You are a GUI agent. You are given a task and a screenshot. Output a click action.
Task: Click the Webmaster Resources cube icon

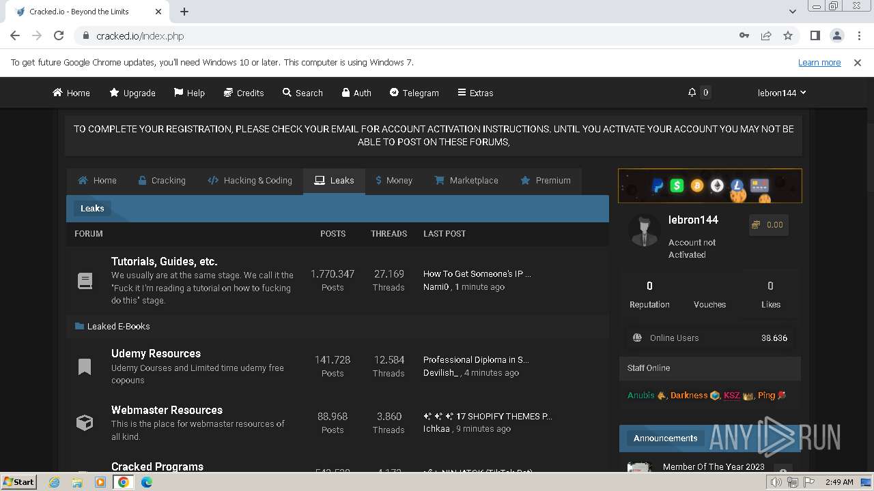85,423
